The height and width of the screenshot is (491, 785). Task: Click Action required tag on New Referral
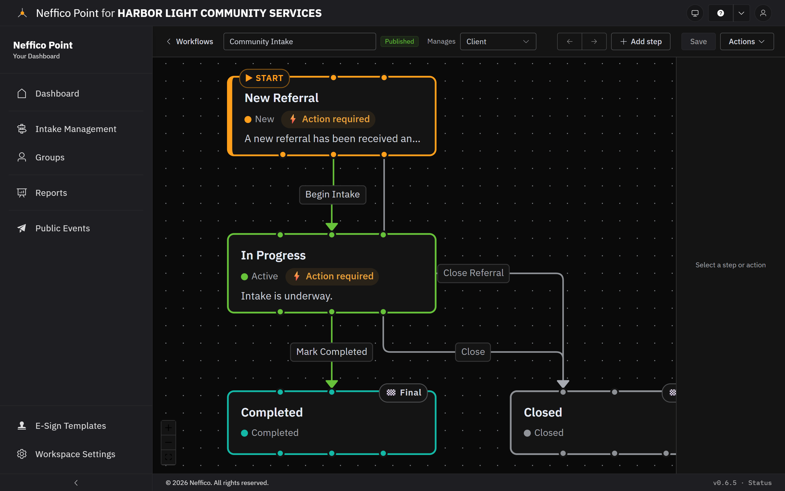(x=328, y=119)
